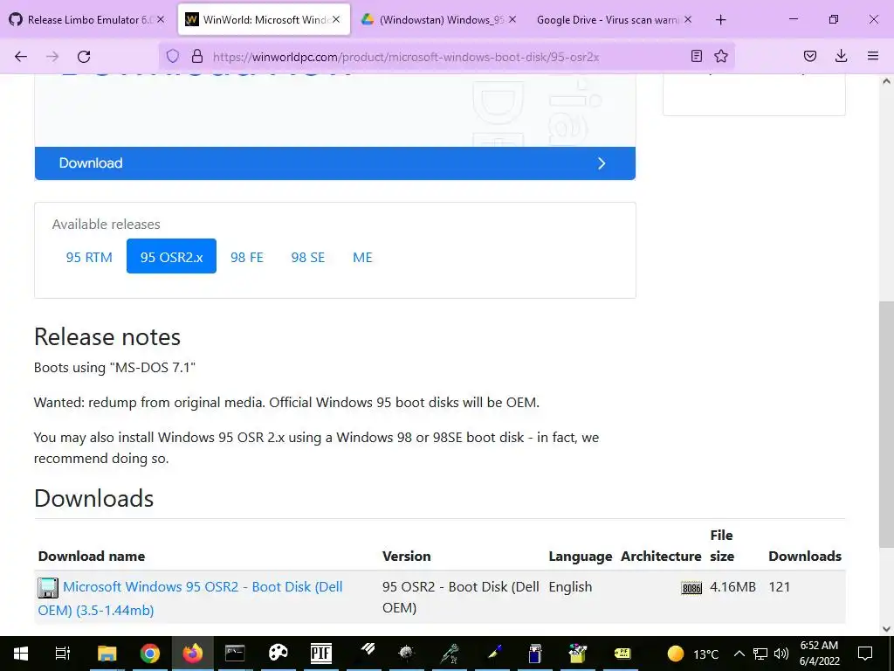Open the PIF taskbar app
The image size is (894, 671).
coord(321,654)
